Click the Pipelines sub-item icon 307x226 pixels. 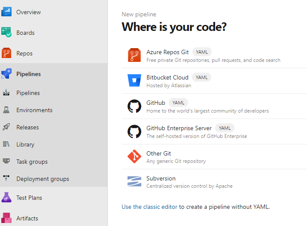(x=6, y=92)
